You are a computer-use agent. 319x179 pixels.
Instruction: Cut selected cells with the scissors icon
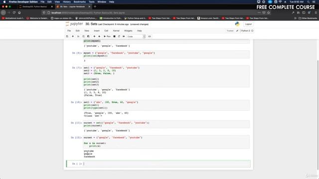pyautogui.click(x=78, y=36)
